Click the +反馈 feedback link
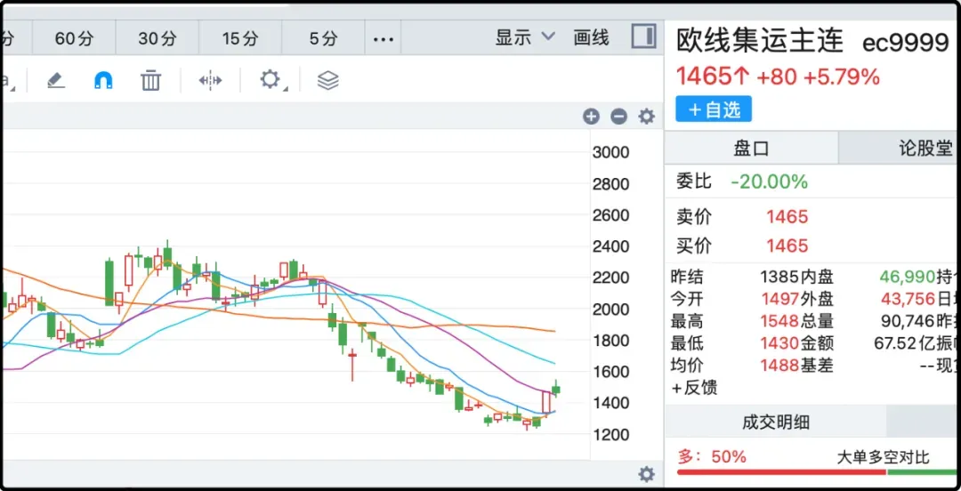961x491 pixels. [695, 387]
